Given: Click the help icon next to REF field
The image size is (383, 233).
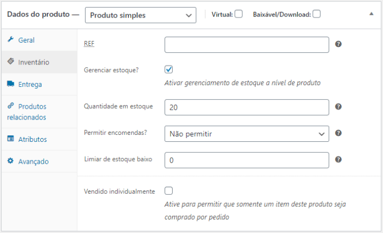Looking at the screenshot, I should [338, 44].
